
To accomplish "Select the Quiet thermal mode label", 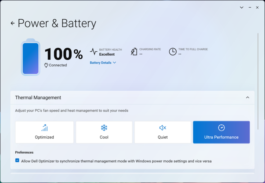I will click(x=163, y=137).
